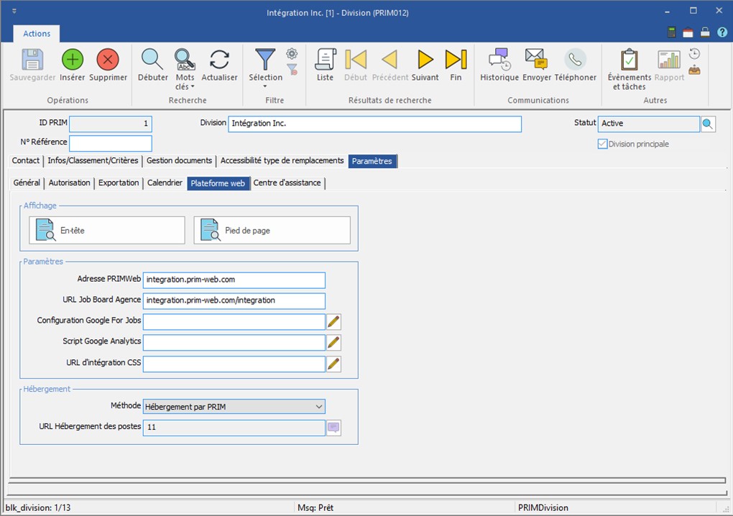Screen dimensions: 733x516
Task: Edit Script Google Analytics with pencil icon
Action: [333, 343]
